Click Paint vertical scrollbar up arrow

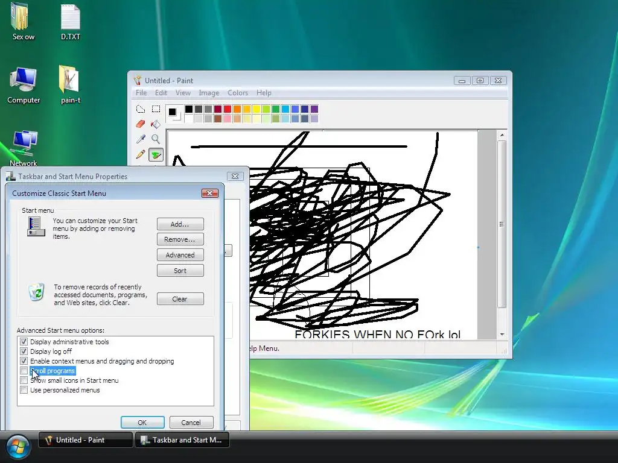502,135
